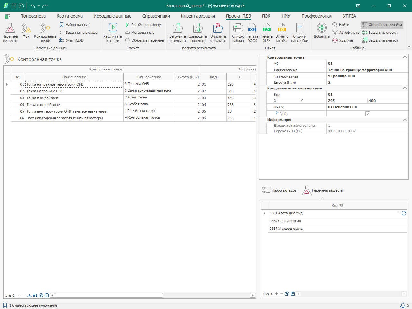Click the Фон ribbon icon
The height and width of the screenshot is (309, 412).
pyautogui.click(x=26, y=31)
